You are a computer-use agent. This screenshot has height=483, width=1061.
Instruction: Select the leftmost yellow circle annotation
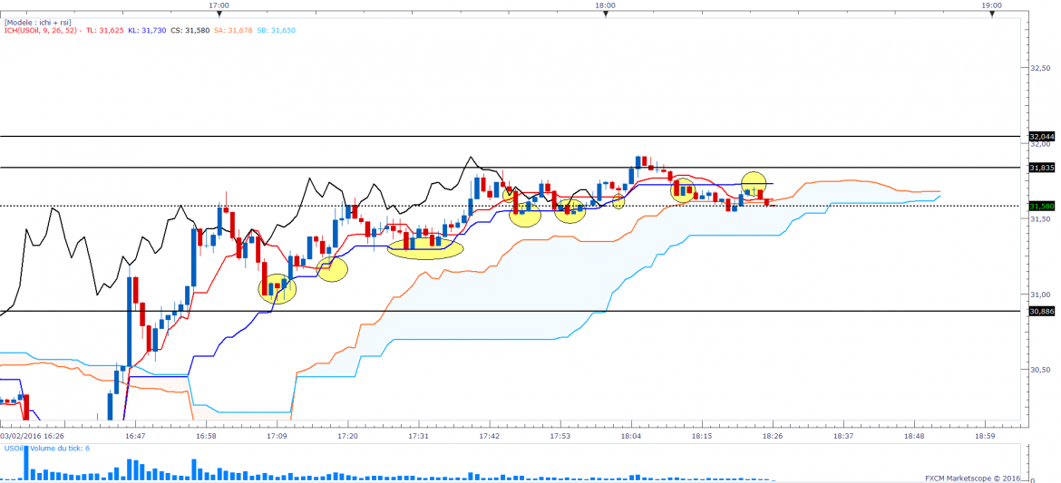(277, 289)
